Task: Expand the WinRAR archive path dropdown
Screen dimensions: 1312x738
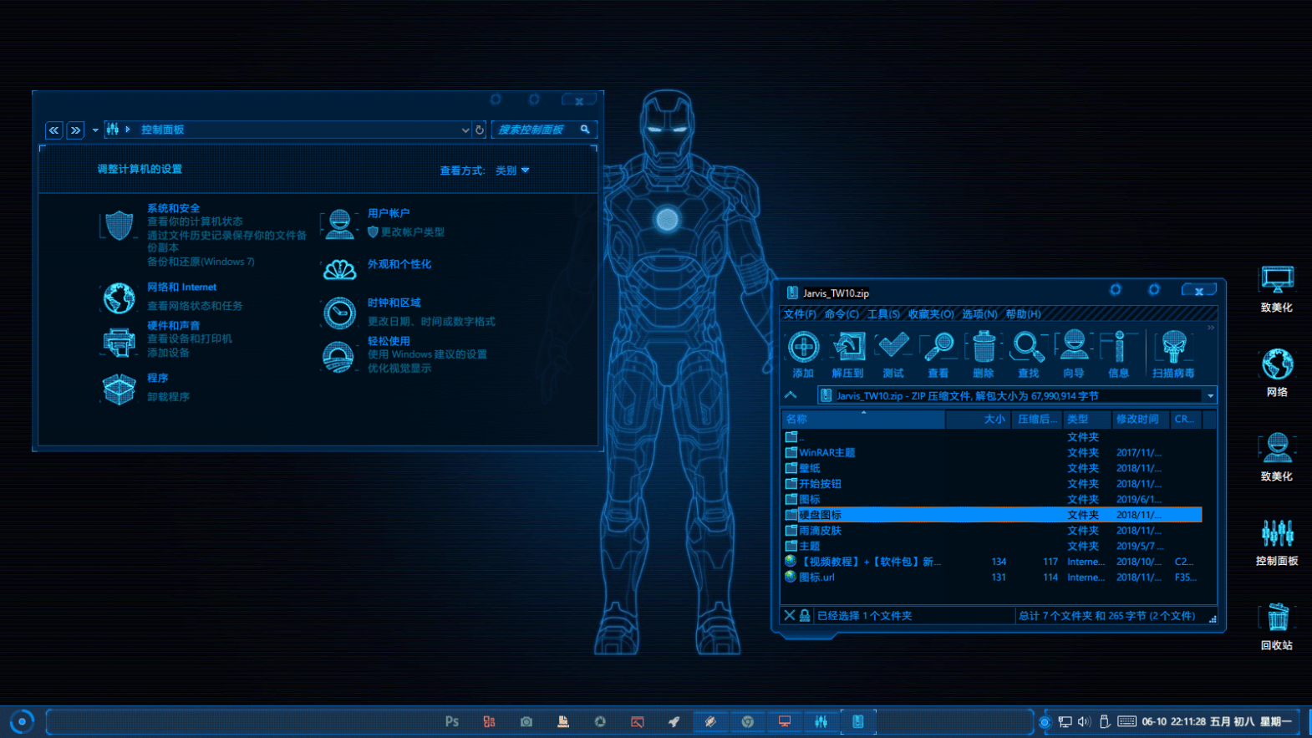Action: point(1210,396)
